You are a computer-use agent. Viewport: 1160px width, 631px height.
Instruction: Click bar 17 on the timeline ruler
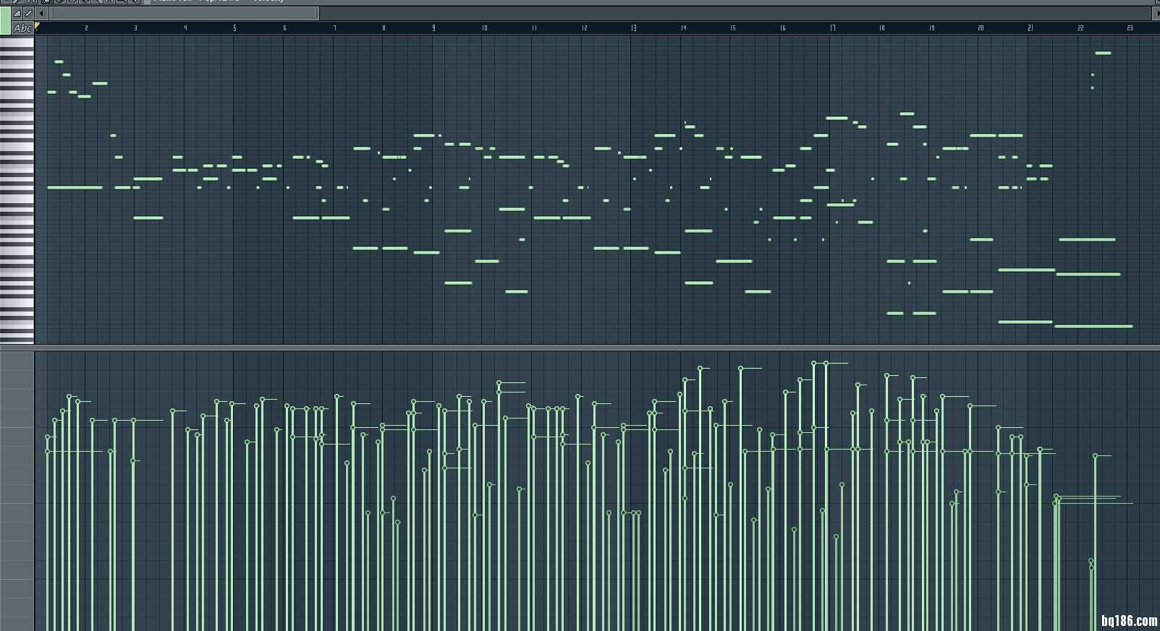pyautogui.click(x=832, y=28)
